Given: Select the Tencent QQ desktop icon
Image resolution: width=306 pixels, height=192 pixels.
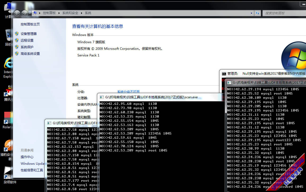Looking at the screenshot, I should (x=8, y=93).
